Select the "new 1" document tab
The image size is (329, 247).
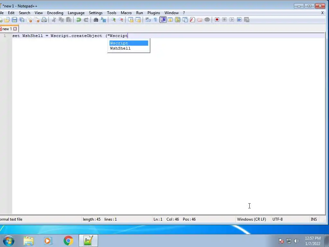7,29
